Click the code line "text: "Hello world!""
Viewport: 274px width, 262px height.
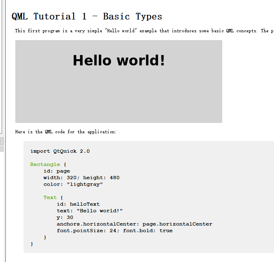[x=90, y=211]
